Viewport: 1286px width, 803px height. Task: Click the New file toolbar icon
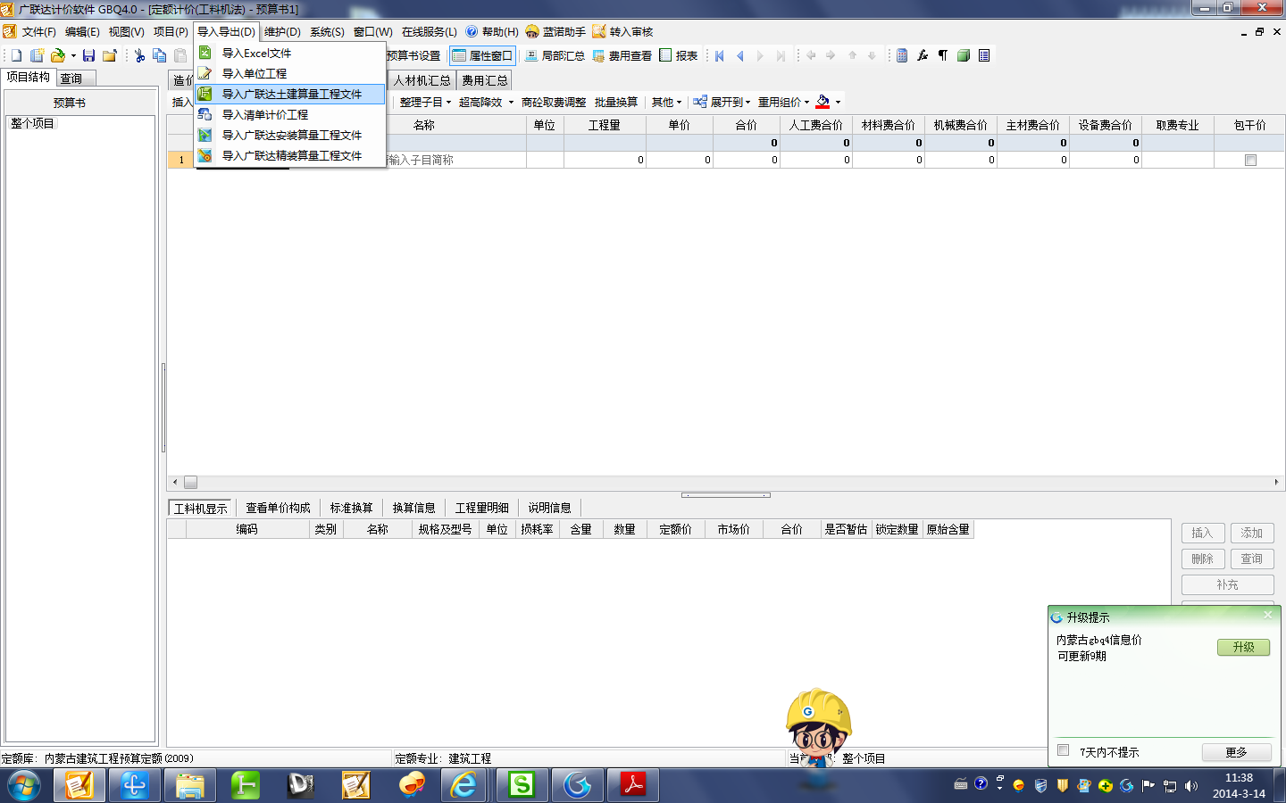point(16,55)
